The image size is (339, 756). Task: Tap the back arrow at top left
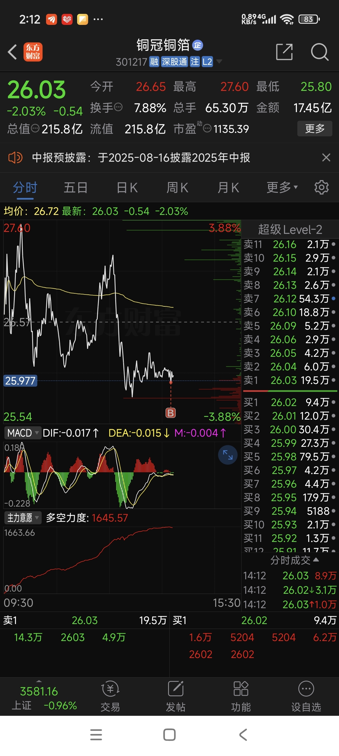(12, 52)
